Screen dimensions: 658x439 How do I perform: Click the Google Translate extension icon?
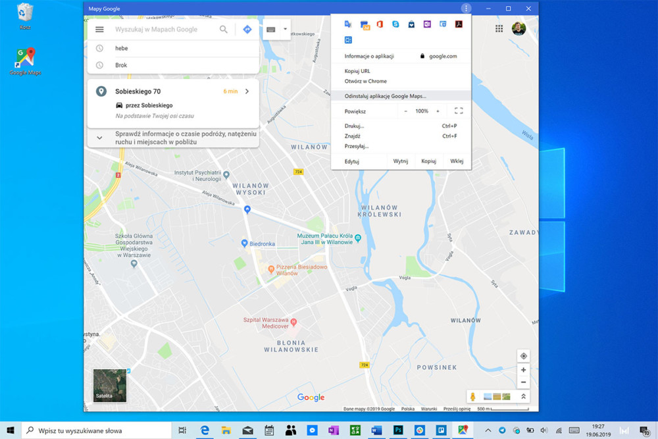coord(348,24)
